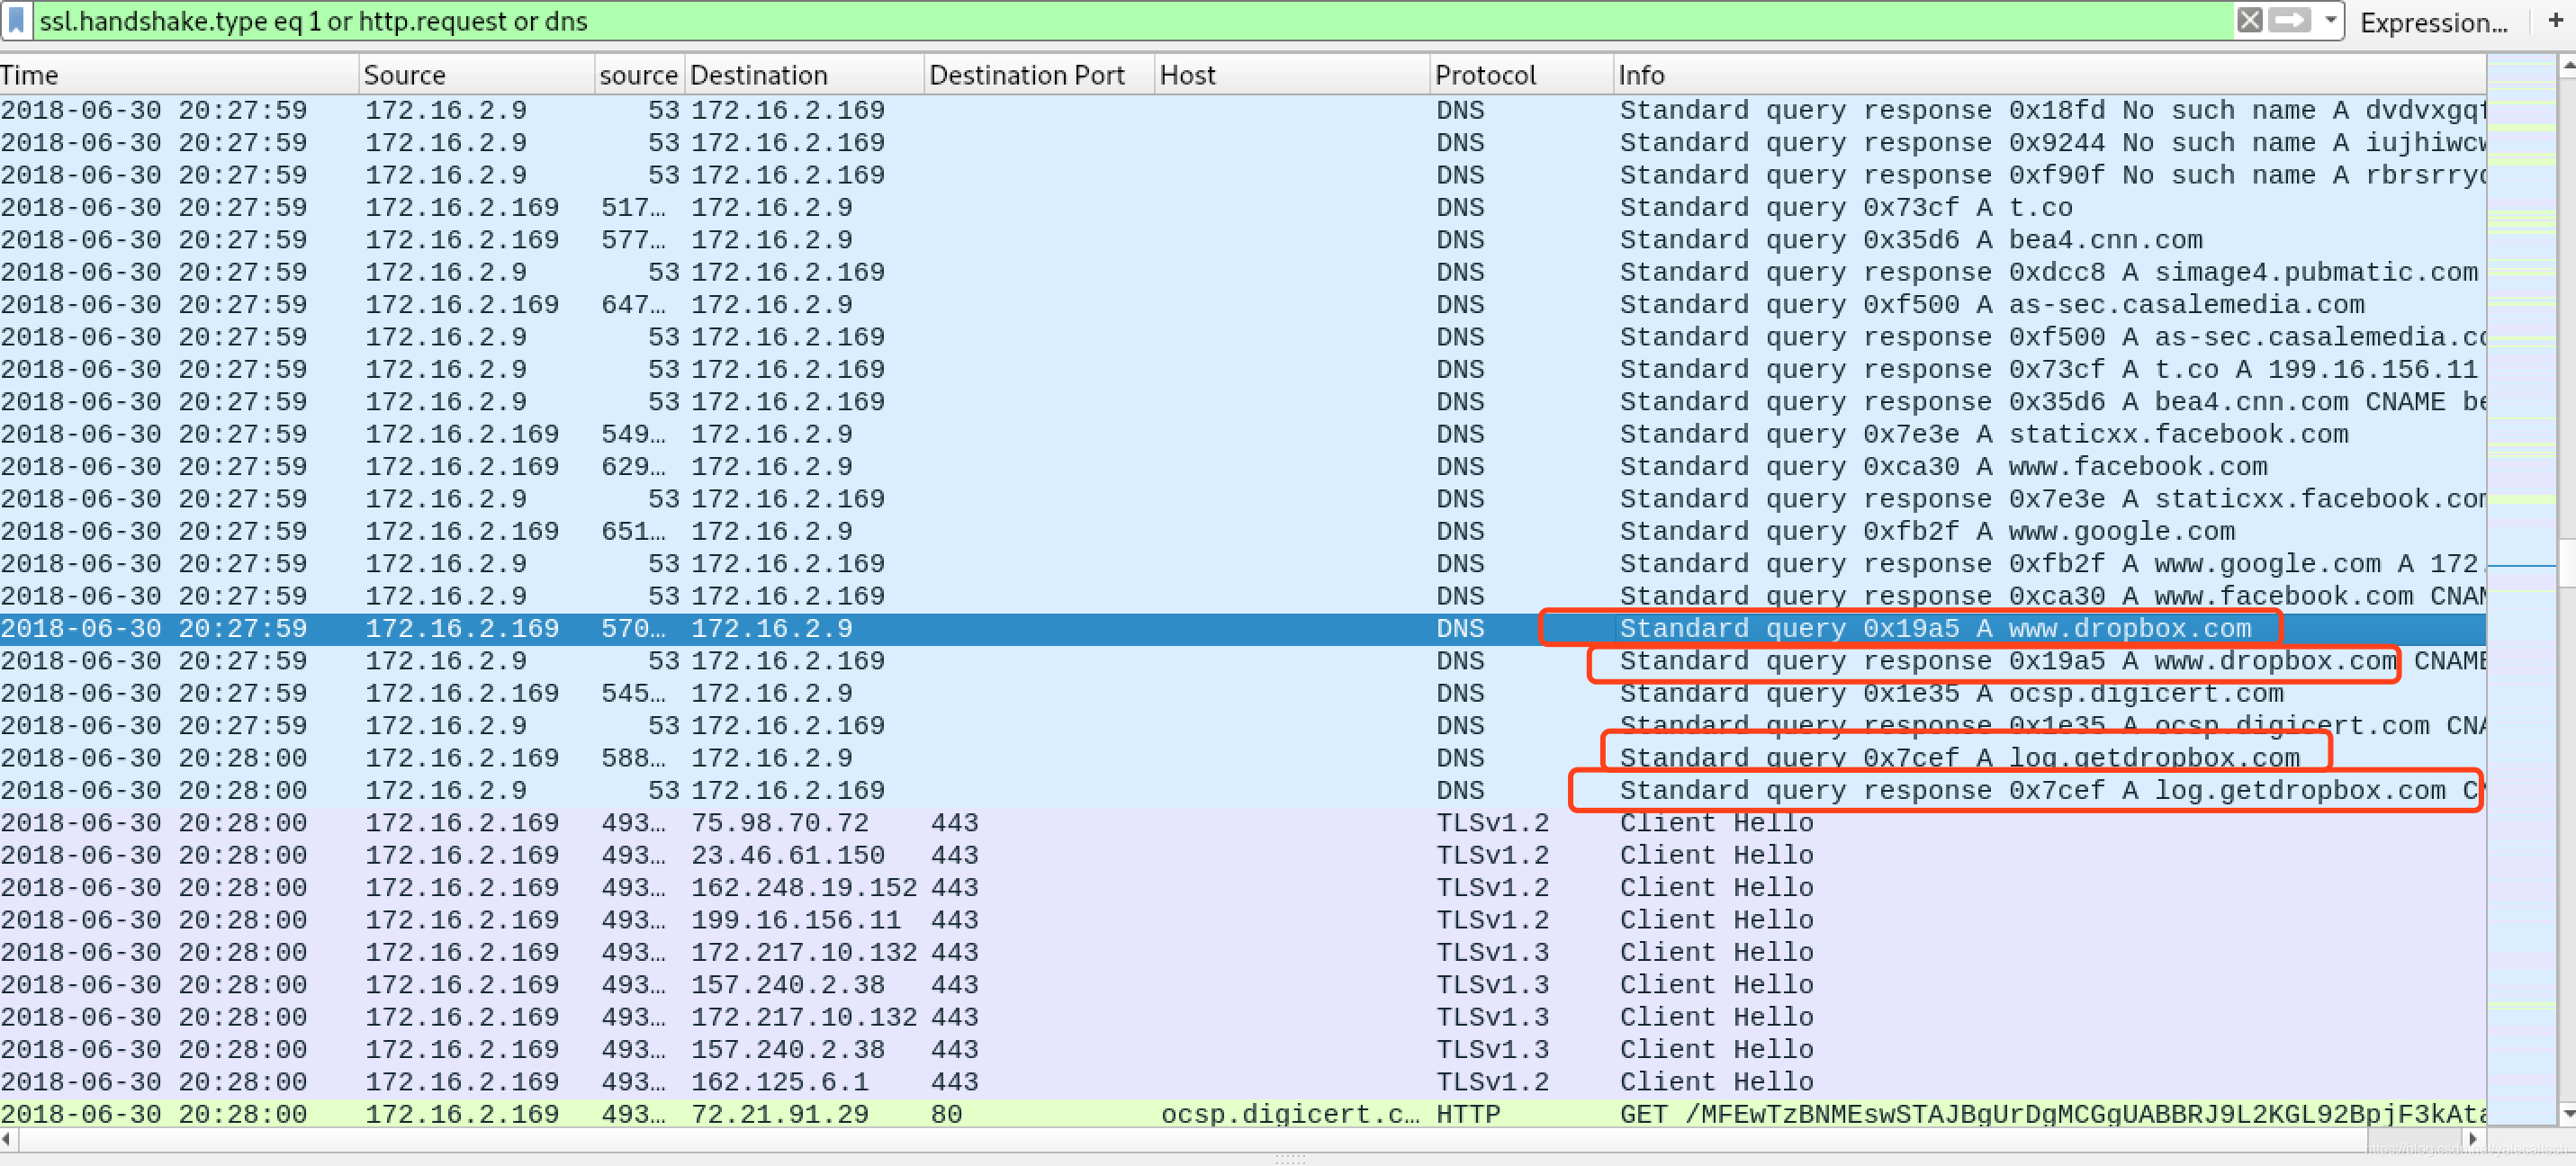2576x1166 pixels.
Task: Add a filter button with the plus icon
Action: point(2555,21)
